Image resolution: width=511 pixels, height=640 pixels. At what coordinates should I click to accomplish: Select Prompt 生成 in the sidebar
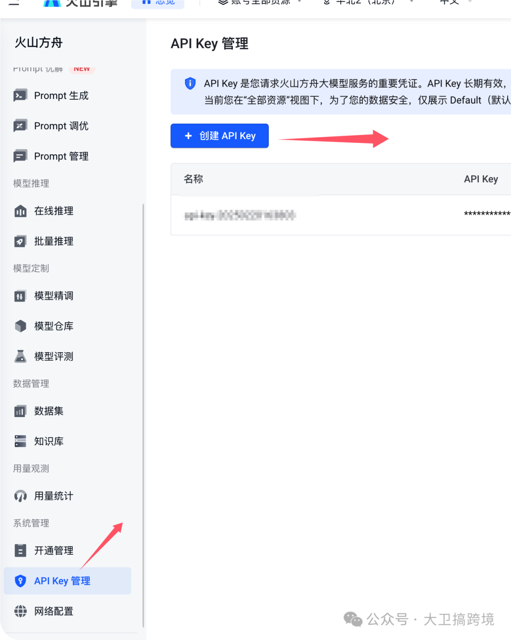61,95
